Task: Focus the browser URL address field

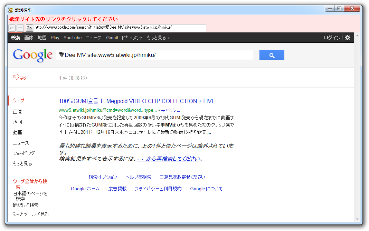Action: [120, 28]
